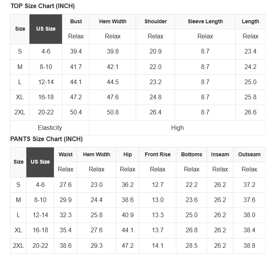Image resolution: width=276 pixels, height=254 pixels.
Task: Select the Bust column header
Action: (76, 21)
